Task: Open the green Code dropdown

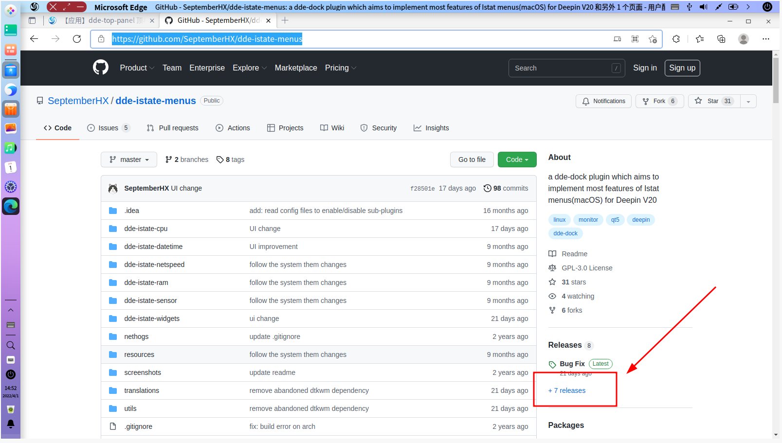Action: pyautogui.click(x=517, y=159)
